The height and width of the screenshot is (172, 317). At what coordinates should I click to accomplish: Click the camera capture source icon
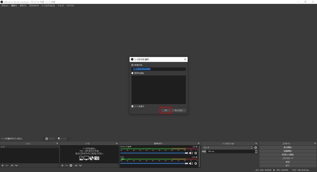tap(97, 158)
